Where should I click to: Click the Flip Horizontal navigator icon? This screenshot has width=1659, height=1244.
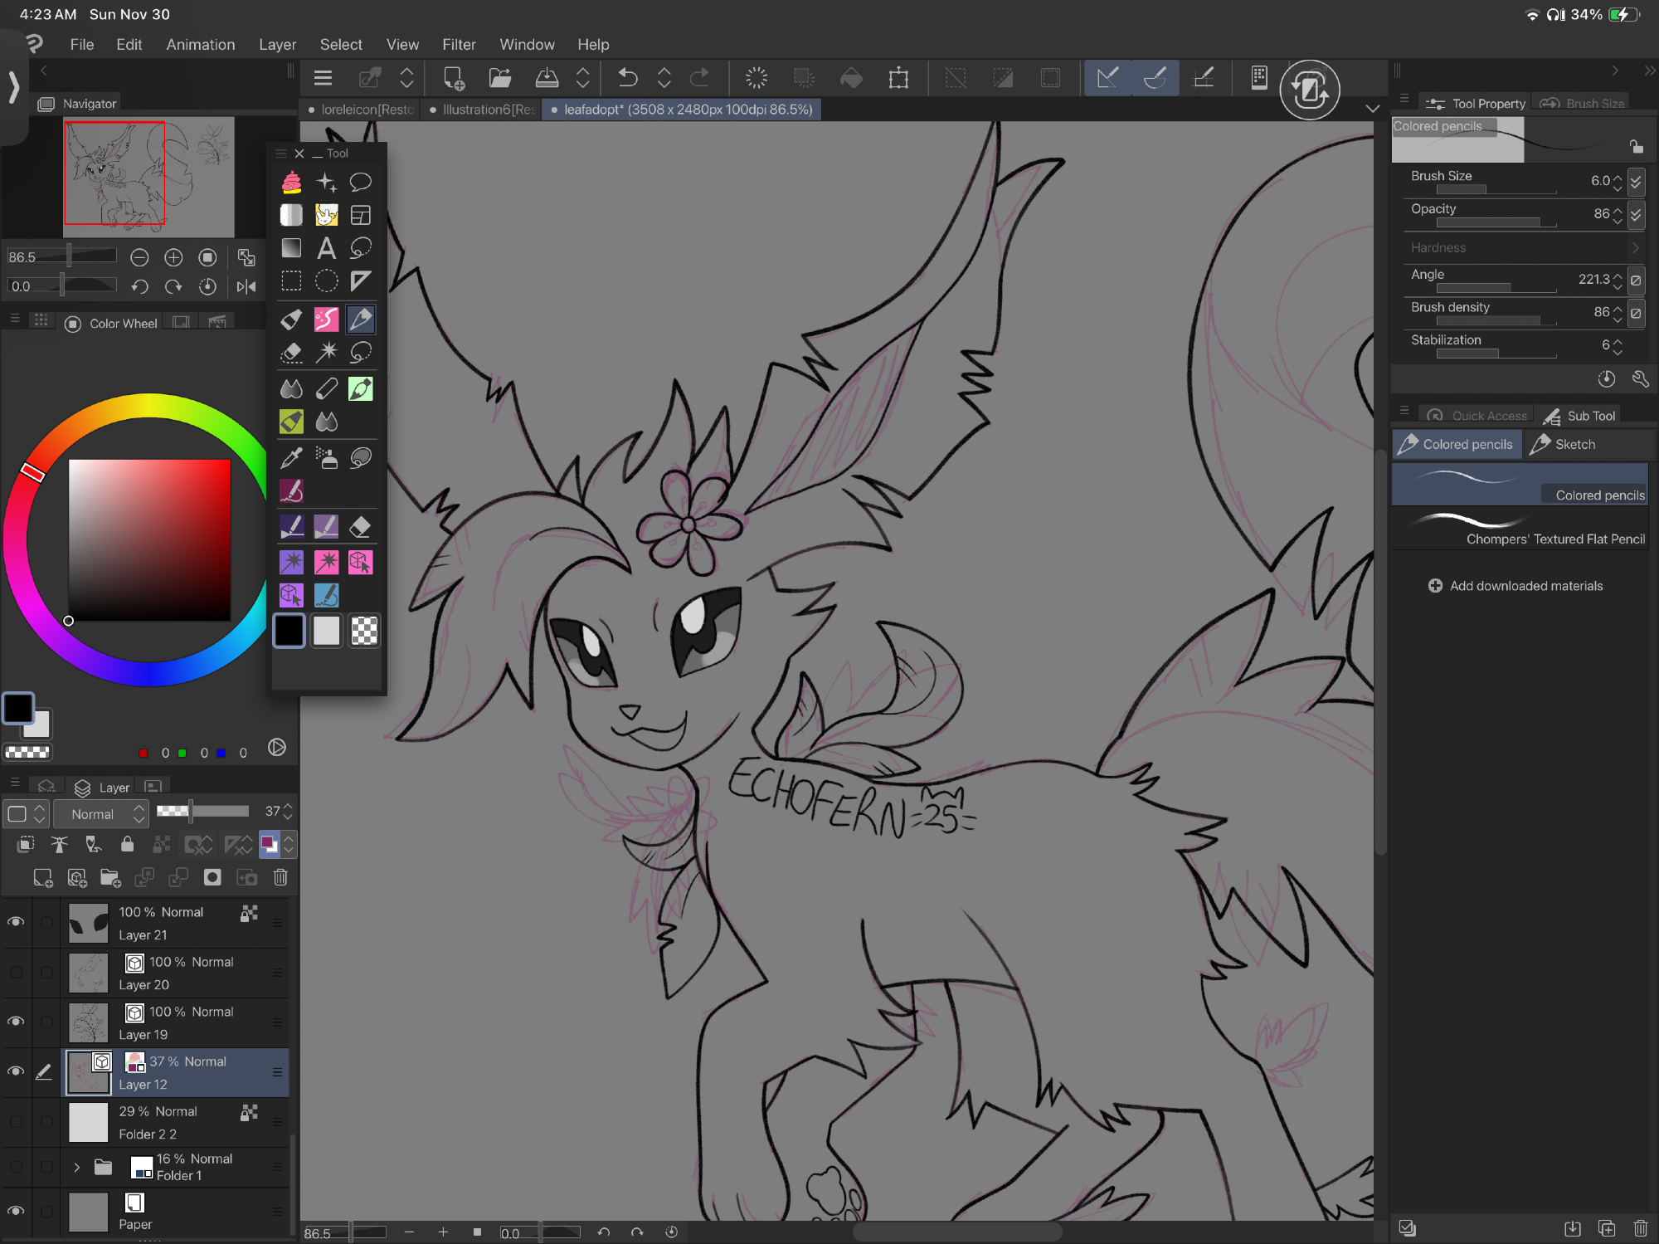click(x=246, y=286)
